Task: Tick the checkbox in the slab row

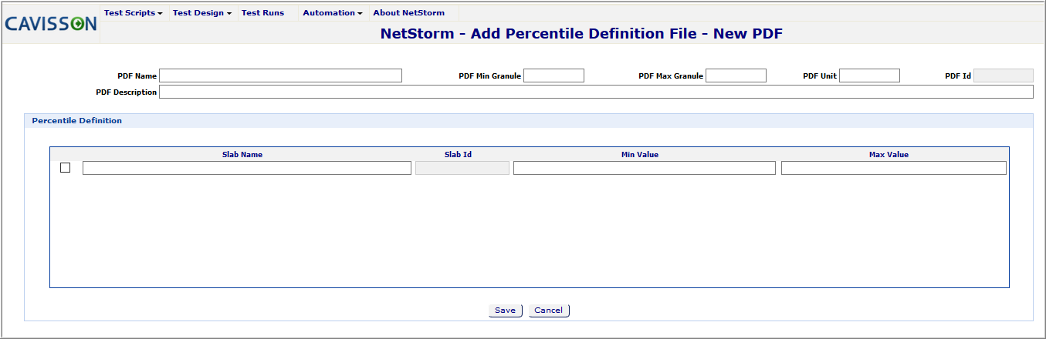Action: (x=65, y=168)
